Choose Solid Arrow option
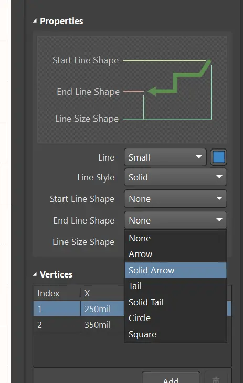The image size is (243, 383). click(x=175, y=270)
